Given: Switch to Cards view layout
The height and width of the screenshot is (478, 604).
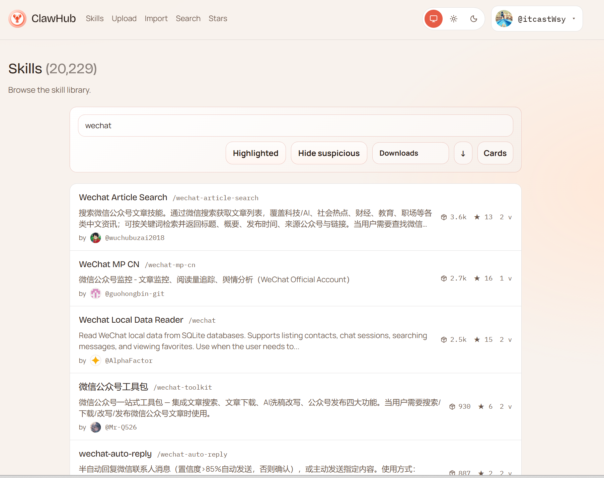Looking at the screenshot, I should pos(495,153).
